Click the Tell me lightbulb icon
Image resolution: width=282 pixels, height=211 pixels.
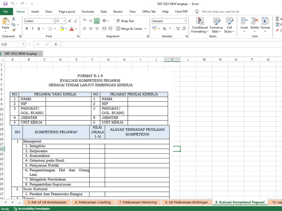(x=197, y=12)
